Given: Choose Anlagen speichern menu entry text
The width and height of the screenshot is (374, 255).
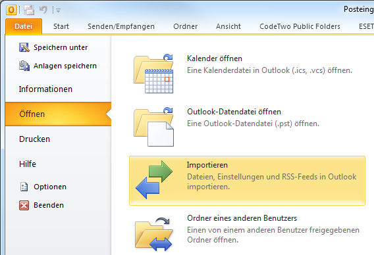Looking at the screenshot, I should pos(65,66).
